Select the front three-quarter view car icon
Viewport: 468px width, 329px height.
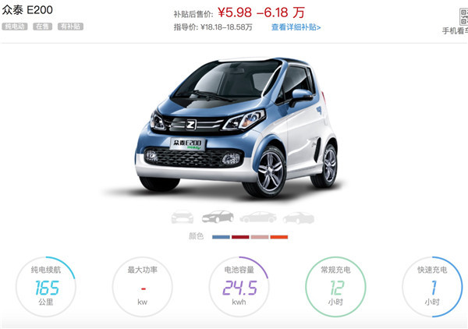218,217
